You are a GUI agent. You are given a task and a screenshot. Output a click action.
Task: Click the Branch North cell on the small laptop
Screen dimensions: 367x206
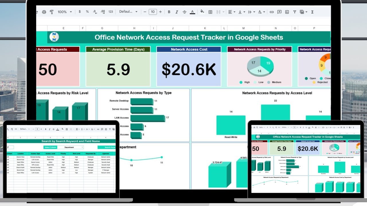[x=20, y=167]
